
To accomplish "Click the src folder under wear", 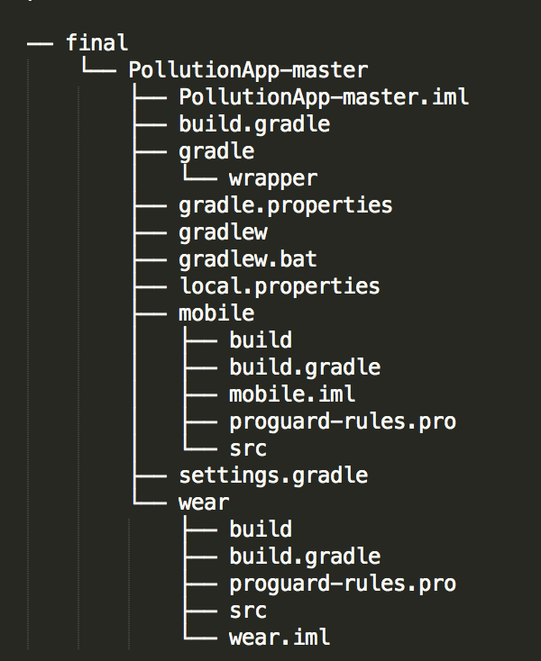I will [x=248, y=611].
